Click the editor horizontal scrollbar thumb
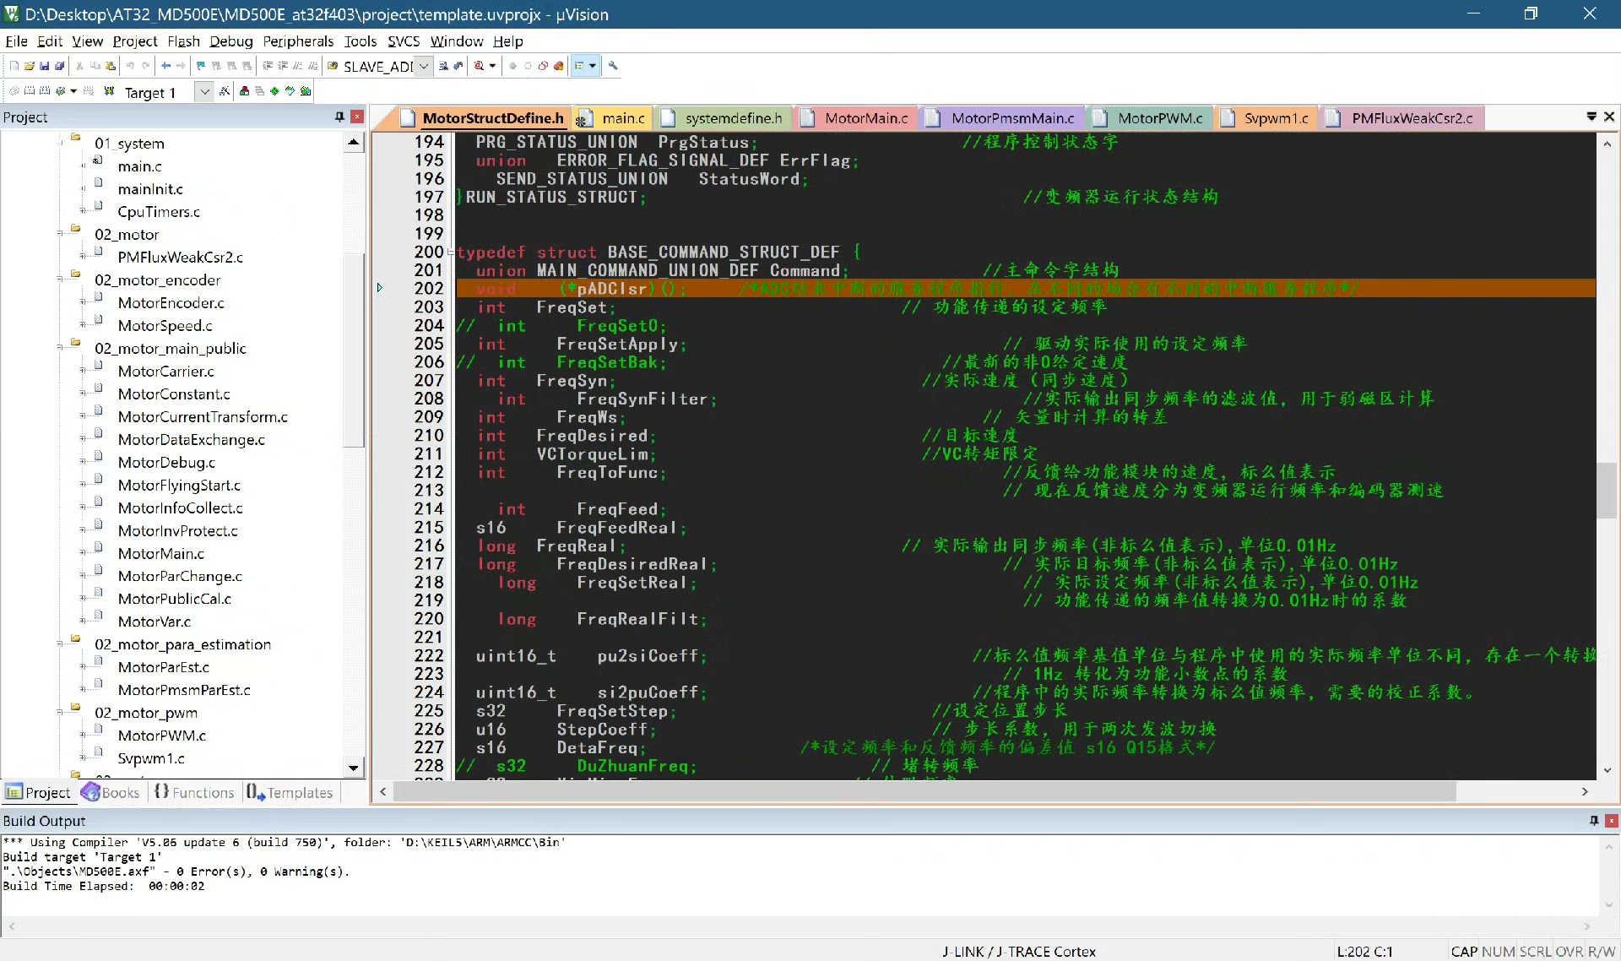The image size is (1621, 961). coord(924,792)
